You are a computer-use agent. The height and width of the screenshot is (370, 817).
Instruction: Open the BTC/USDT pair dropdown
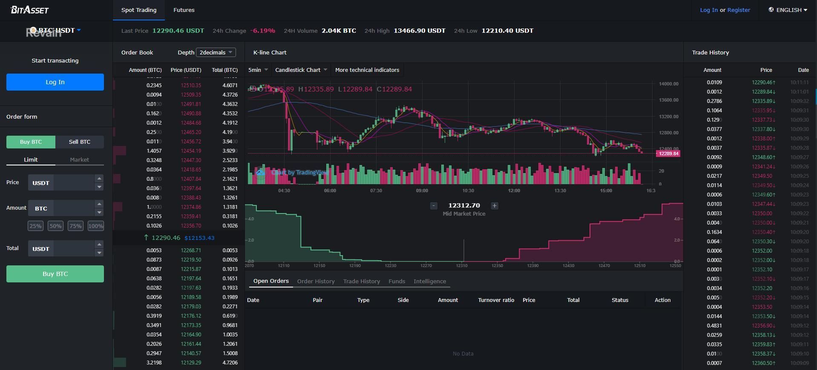pyautogui.click(x=55, y=31)
